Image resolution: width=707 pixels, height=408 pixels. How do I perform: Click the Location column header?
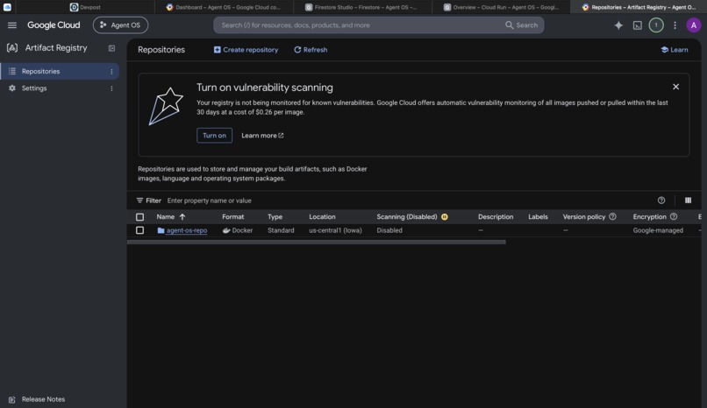coord(323,217)
